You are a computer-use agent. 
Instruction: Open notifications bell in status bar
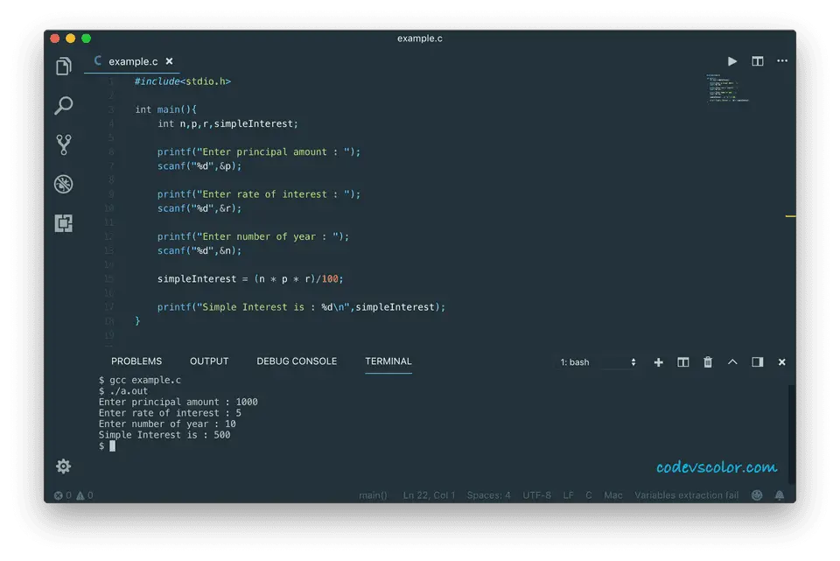(x=780, y=495)
